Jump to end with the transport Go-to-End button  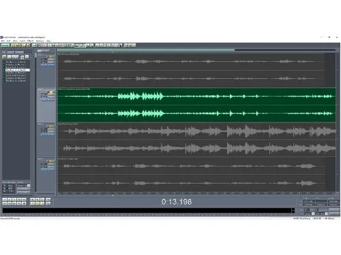tap(19, 203)
